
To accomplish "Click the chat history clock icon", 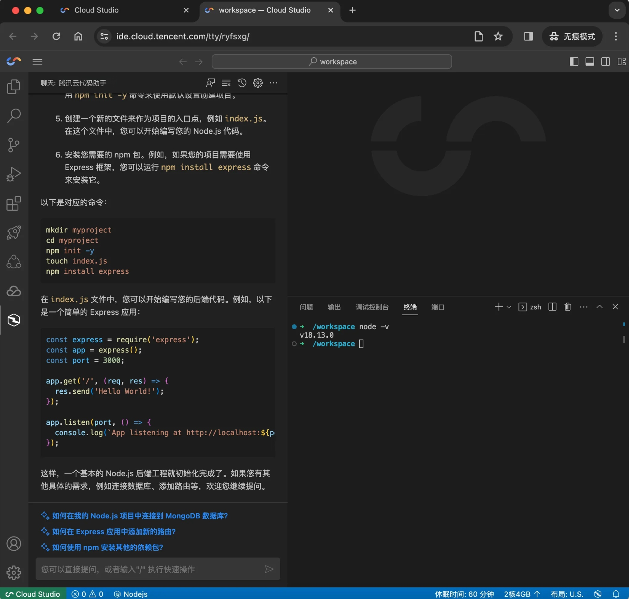I will [242, 83].
